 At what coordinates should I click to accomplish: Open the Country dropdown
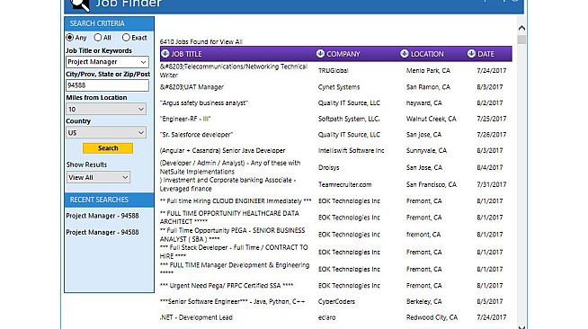(106, 132)
